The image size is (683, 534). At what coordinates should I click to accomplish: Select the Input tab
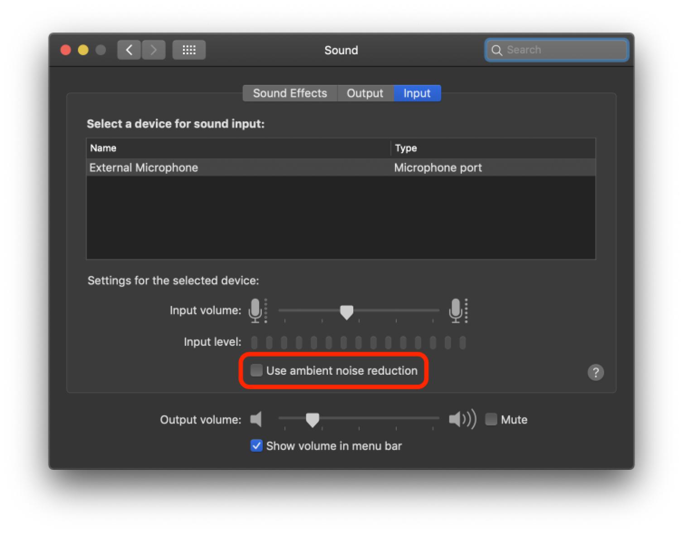coord(417,93)
